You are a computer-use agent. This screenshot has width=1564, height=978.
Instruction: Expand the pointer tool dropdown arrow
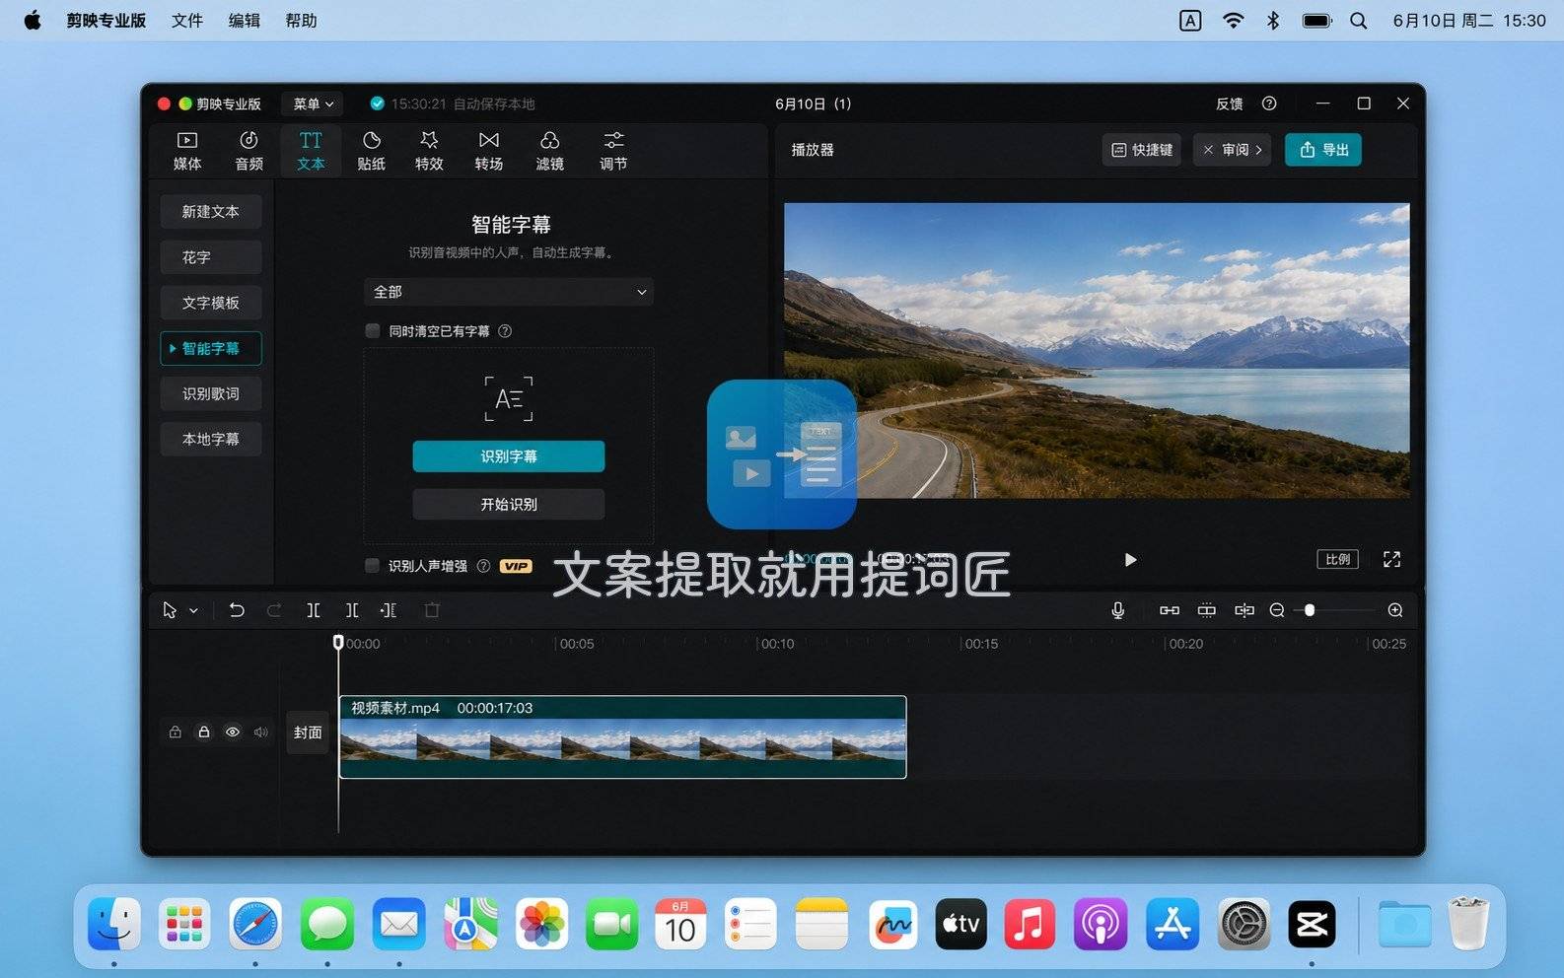pos(193,611)
